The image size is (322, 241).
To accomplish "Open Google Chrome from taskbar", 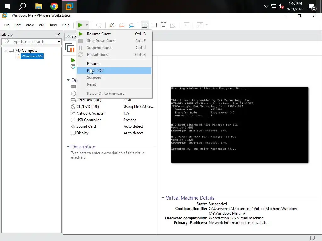I will [54, 6].
